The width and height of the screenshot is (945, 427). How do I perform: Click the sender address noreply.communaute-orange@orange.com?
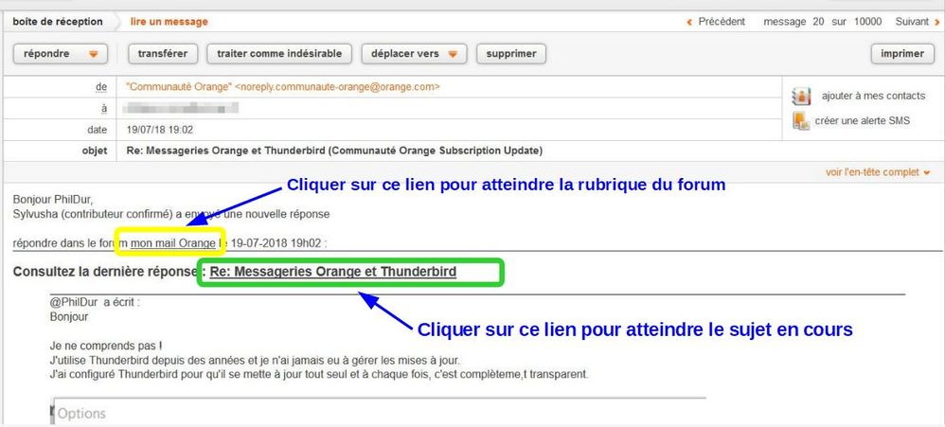pos(337,87)
